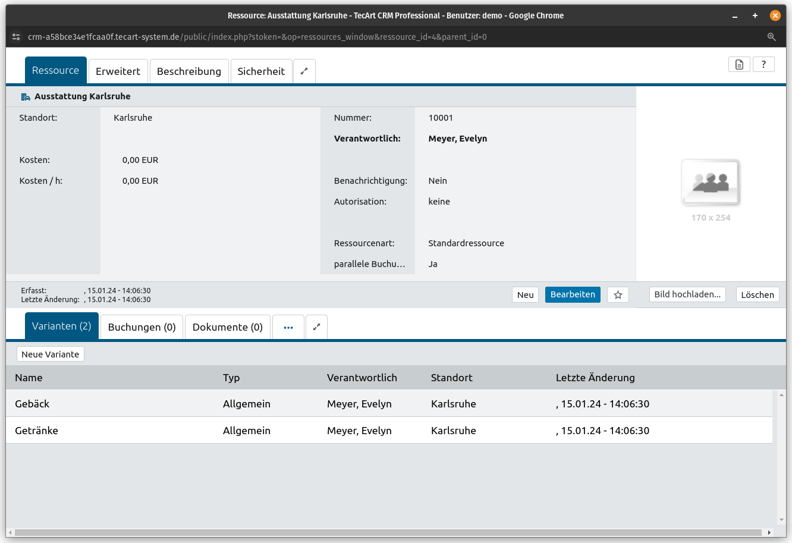
Task: Delete the resource with Löschen button
Action: coord(757,294)
